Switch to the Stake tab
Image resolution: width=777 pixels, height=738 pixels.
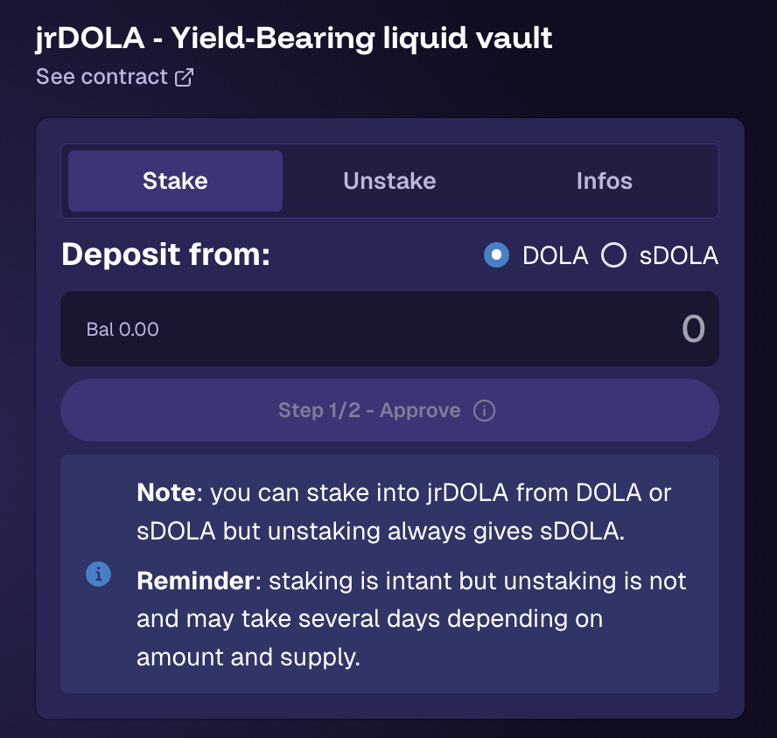(175, 181)
